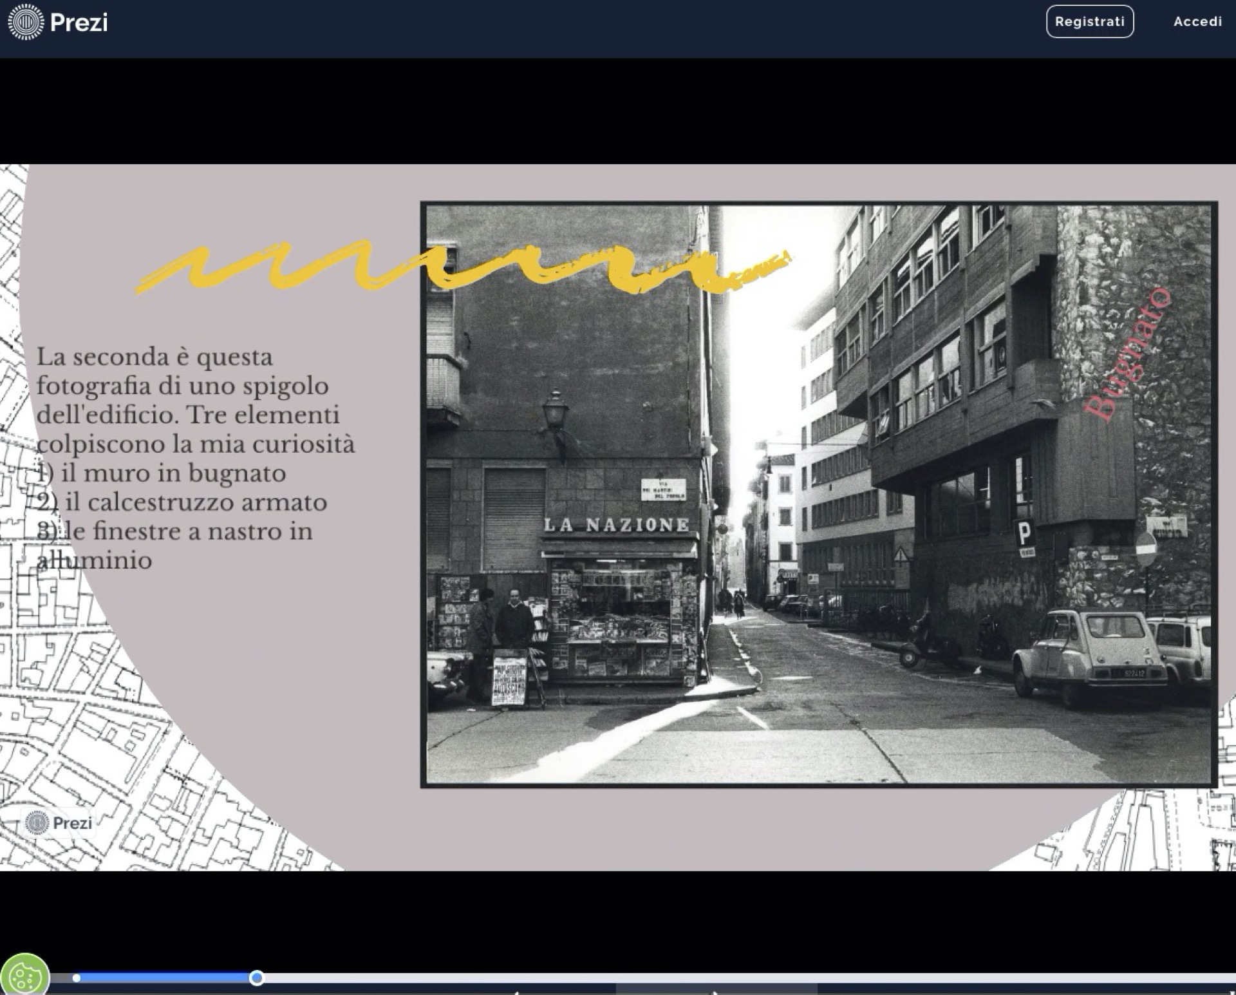Click the Prezi logo in the header

click(58, 22)
